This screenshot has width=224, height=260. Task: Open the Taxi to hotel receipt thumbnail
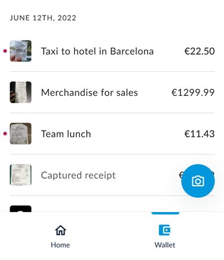click(x=21, y=51)
